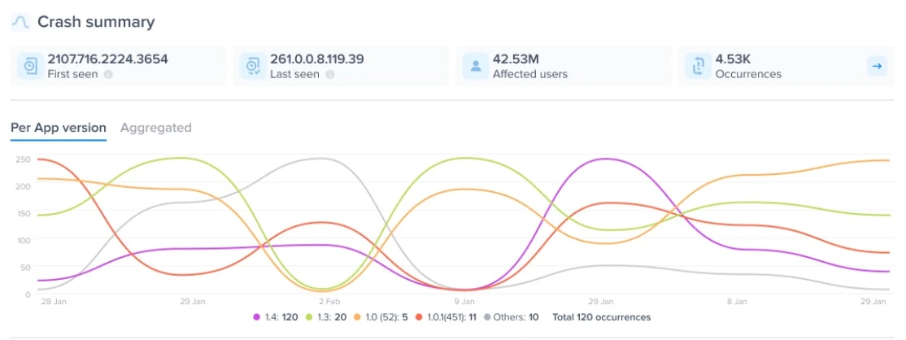Click the 250 y-axis label
The height and width of the screenshot is (340, 906).
[x=24, y=159]
